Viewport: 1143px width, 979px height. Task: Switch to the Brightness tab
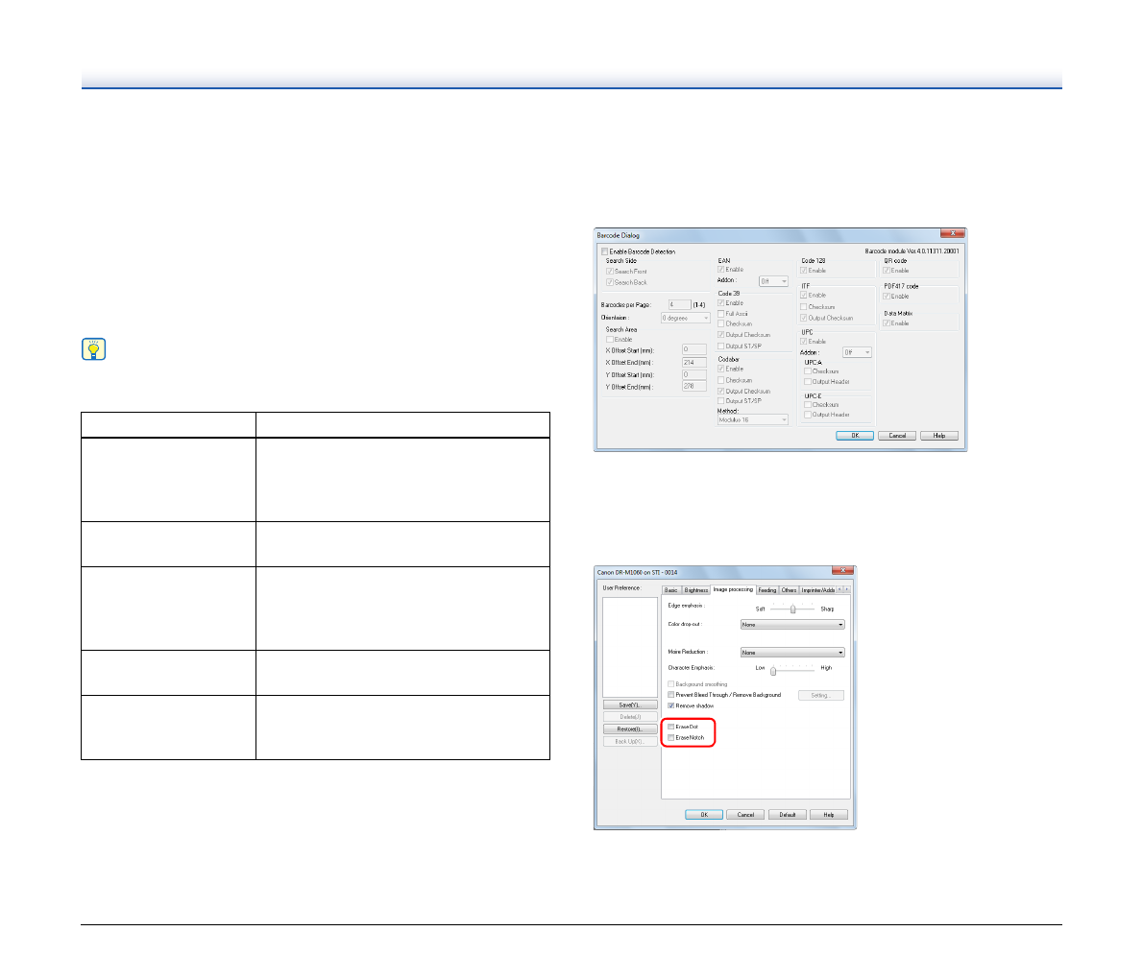(x=696, y=590)
